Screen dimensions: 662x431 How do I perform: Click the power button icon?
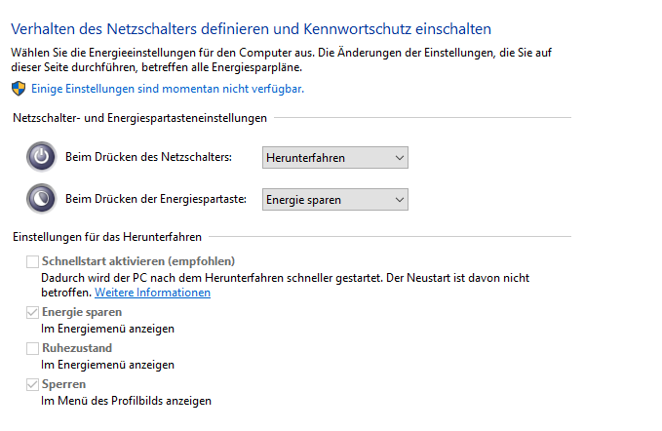point(41,157)
